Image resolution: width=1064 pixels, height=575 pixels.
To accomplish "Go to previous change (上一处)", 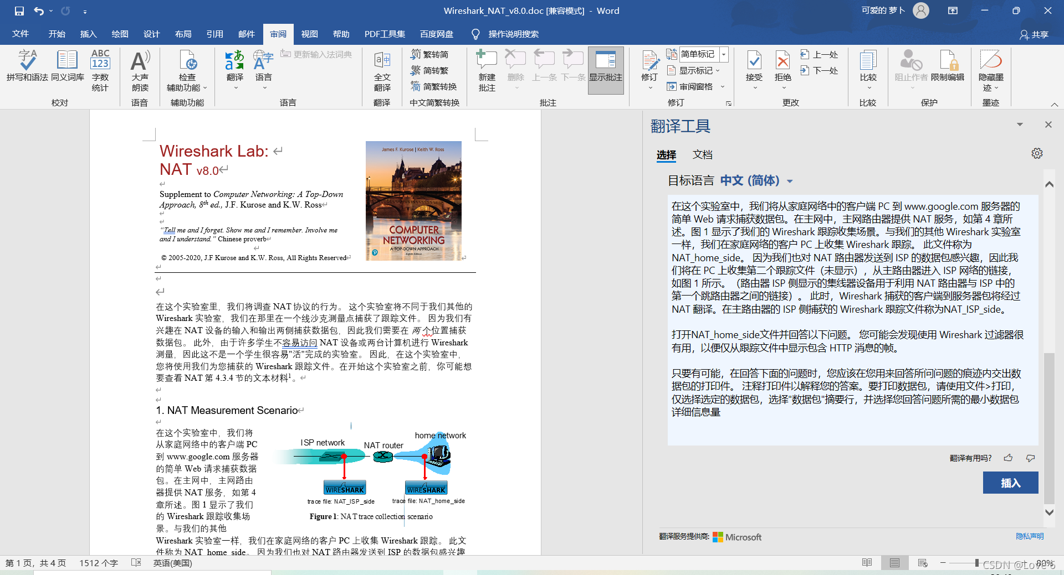I will click(x=820, y=54).
